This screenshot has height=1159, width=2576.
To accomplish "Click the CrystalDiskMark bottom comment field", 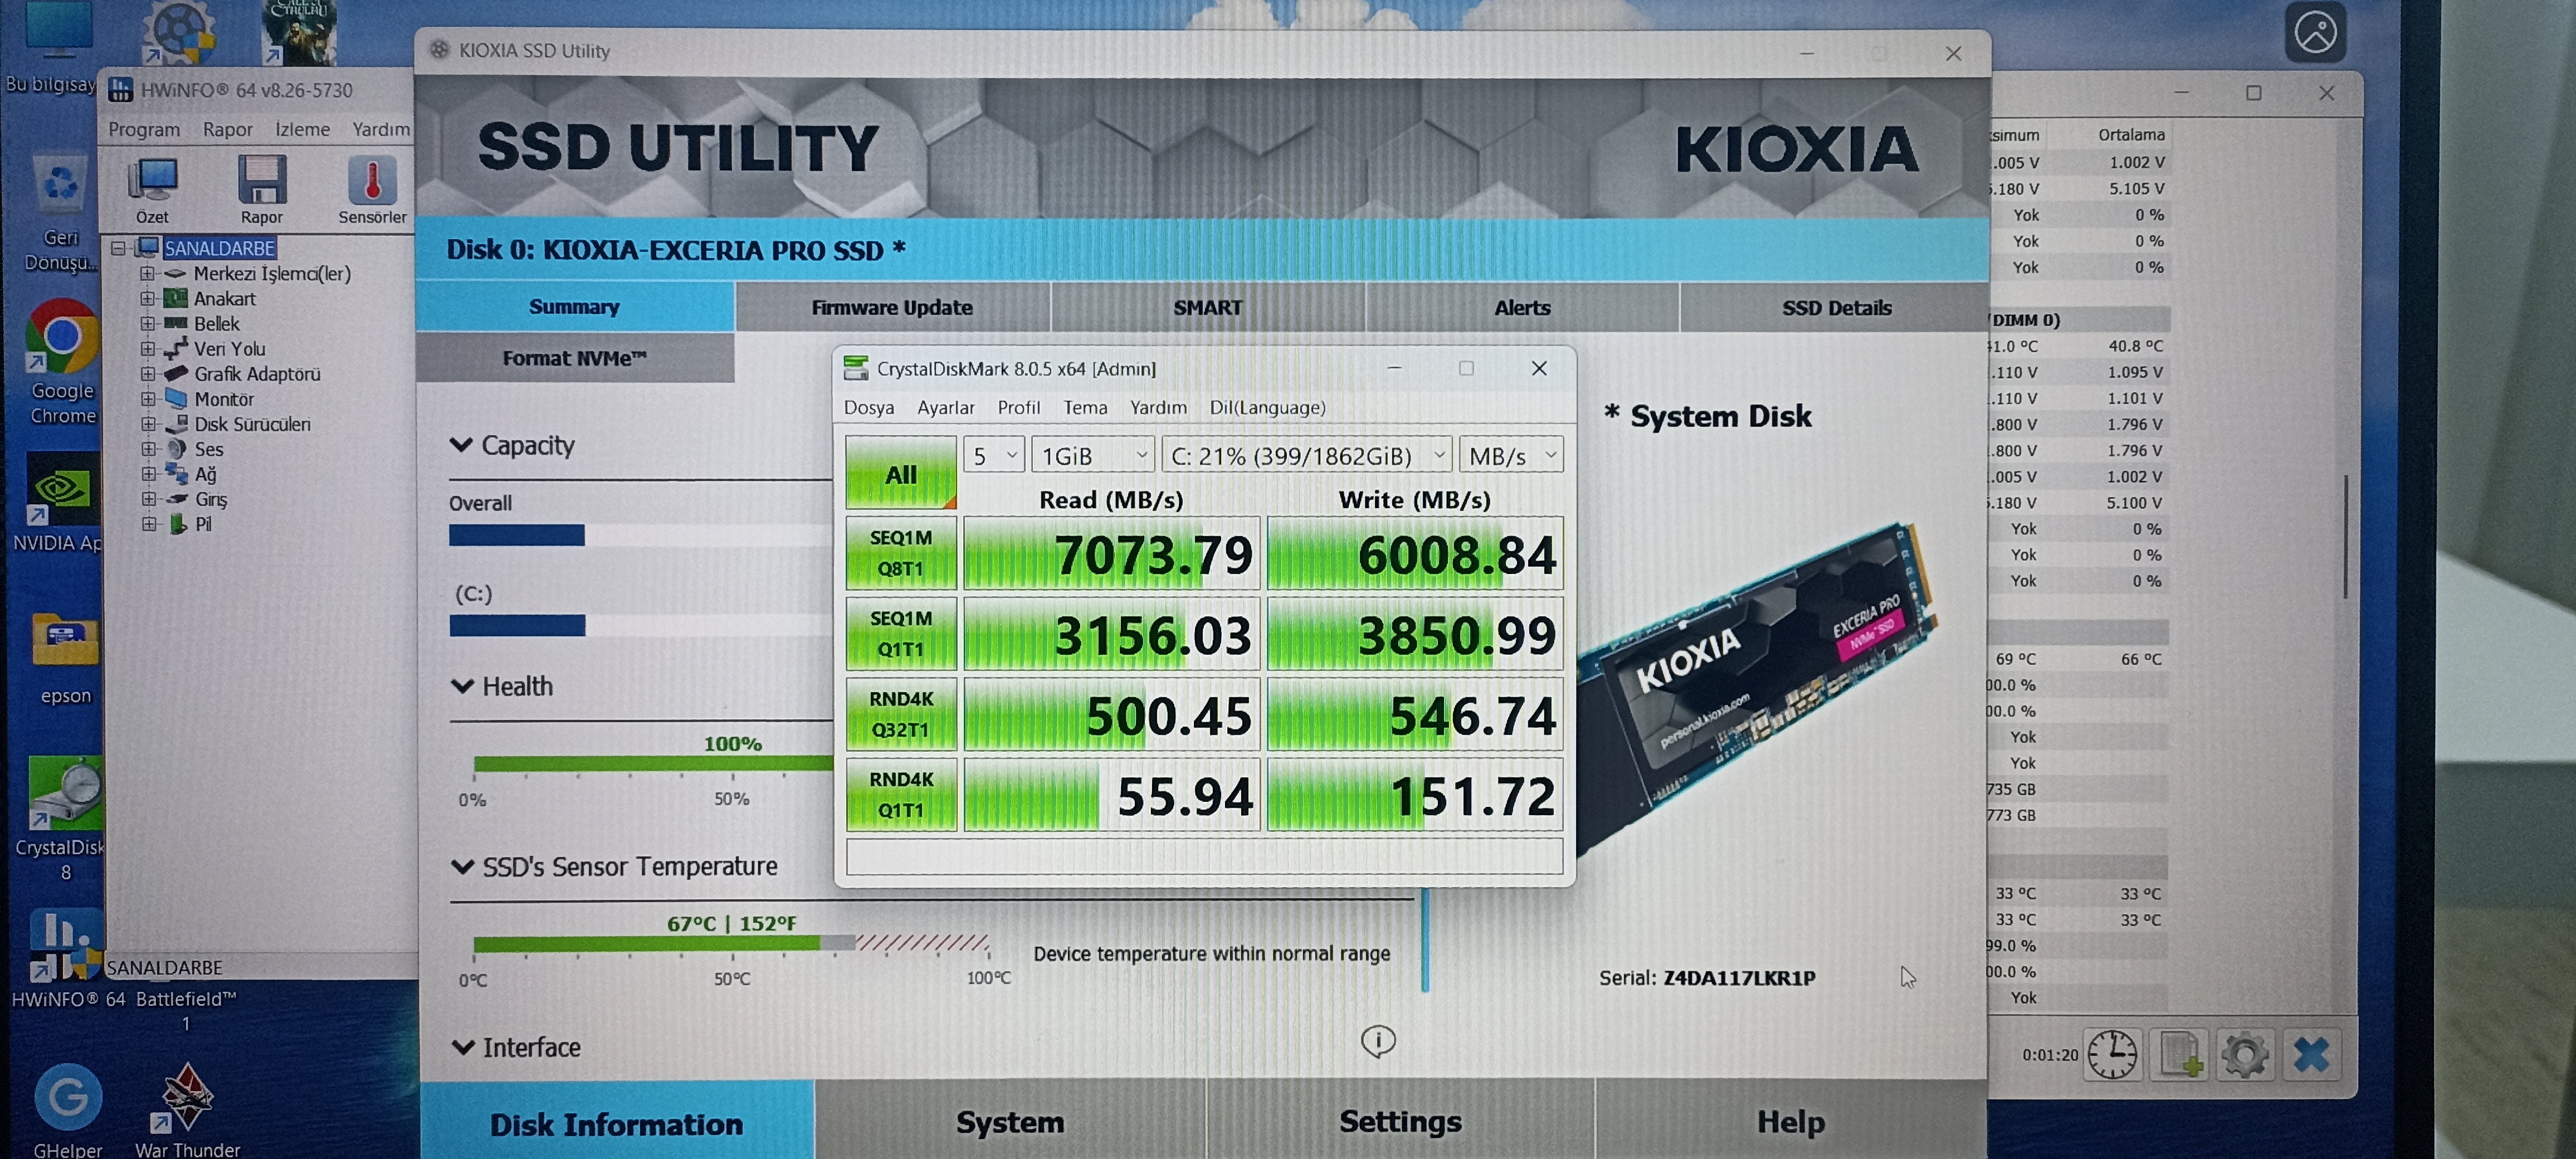I will click(1204, 856).
